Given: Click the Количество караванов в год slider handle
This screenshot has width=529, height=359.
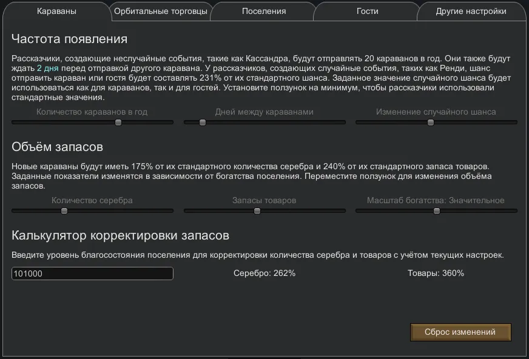Looking at the screenshot, I should [118, 122].
